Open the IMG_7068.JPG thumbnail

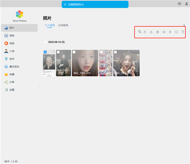click(x=126, y=63)
